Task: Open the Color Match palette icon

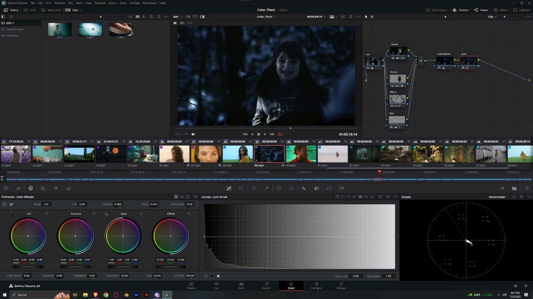Action: pos(18,188)
